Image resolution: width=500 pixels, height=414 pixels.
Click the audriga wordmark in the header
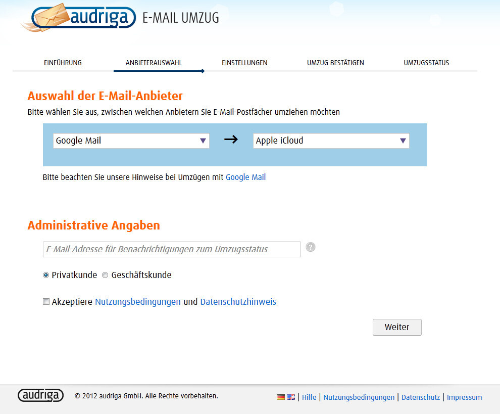coord(99,16)
